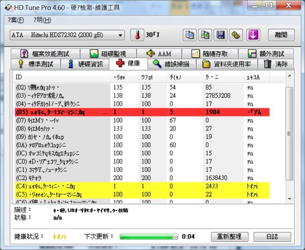305x250 pixels.
Task: Select the (04) attribute row
Action: pyautogui.click(x=142, y=104)
